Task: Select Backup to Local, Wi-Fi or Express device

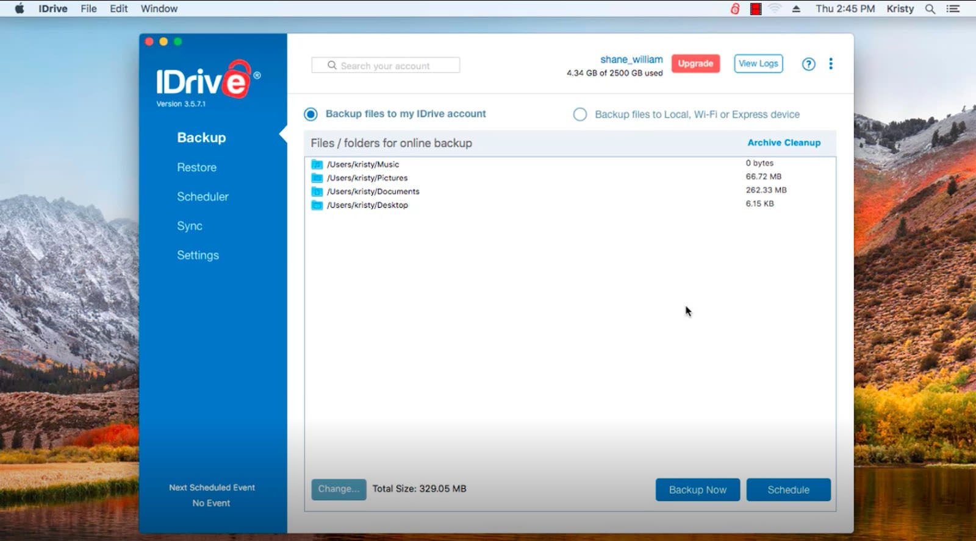Action: coord(579,115)
